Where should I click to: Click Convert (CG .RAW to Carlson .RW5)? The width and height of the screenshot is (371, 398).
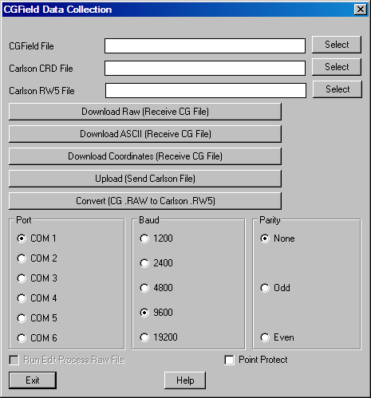pyautogui.click(x=145, y=201)
